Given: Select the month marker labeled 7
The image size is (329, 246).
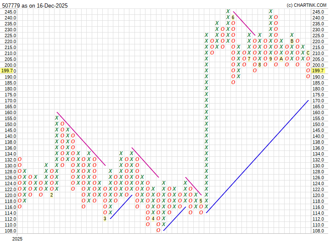Looking at the screenshot, I should click(x=249, y=59).
